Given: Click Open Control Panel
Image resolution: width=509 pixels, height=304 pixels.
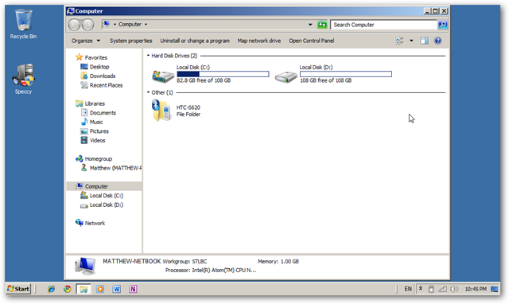Looking at the screenshot, I should (311, 41).
